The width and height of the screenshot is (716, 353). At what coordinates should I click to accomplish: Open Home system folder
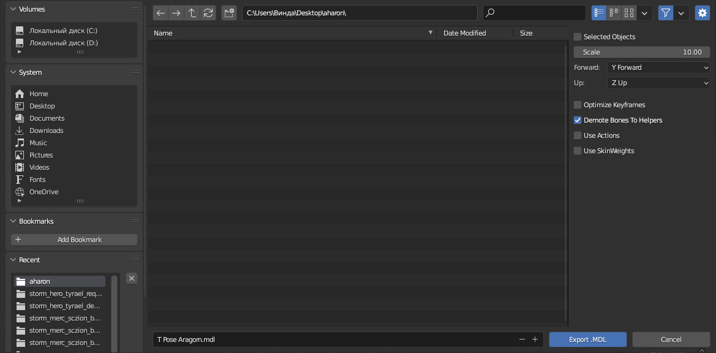[x=39, y=94]
